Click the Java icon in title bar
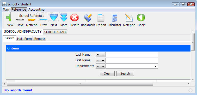 click(x=4, y=4)
